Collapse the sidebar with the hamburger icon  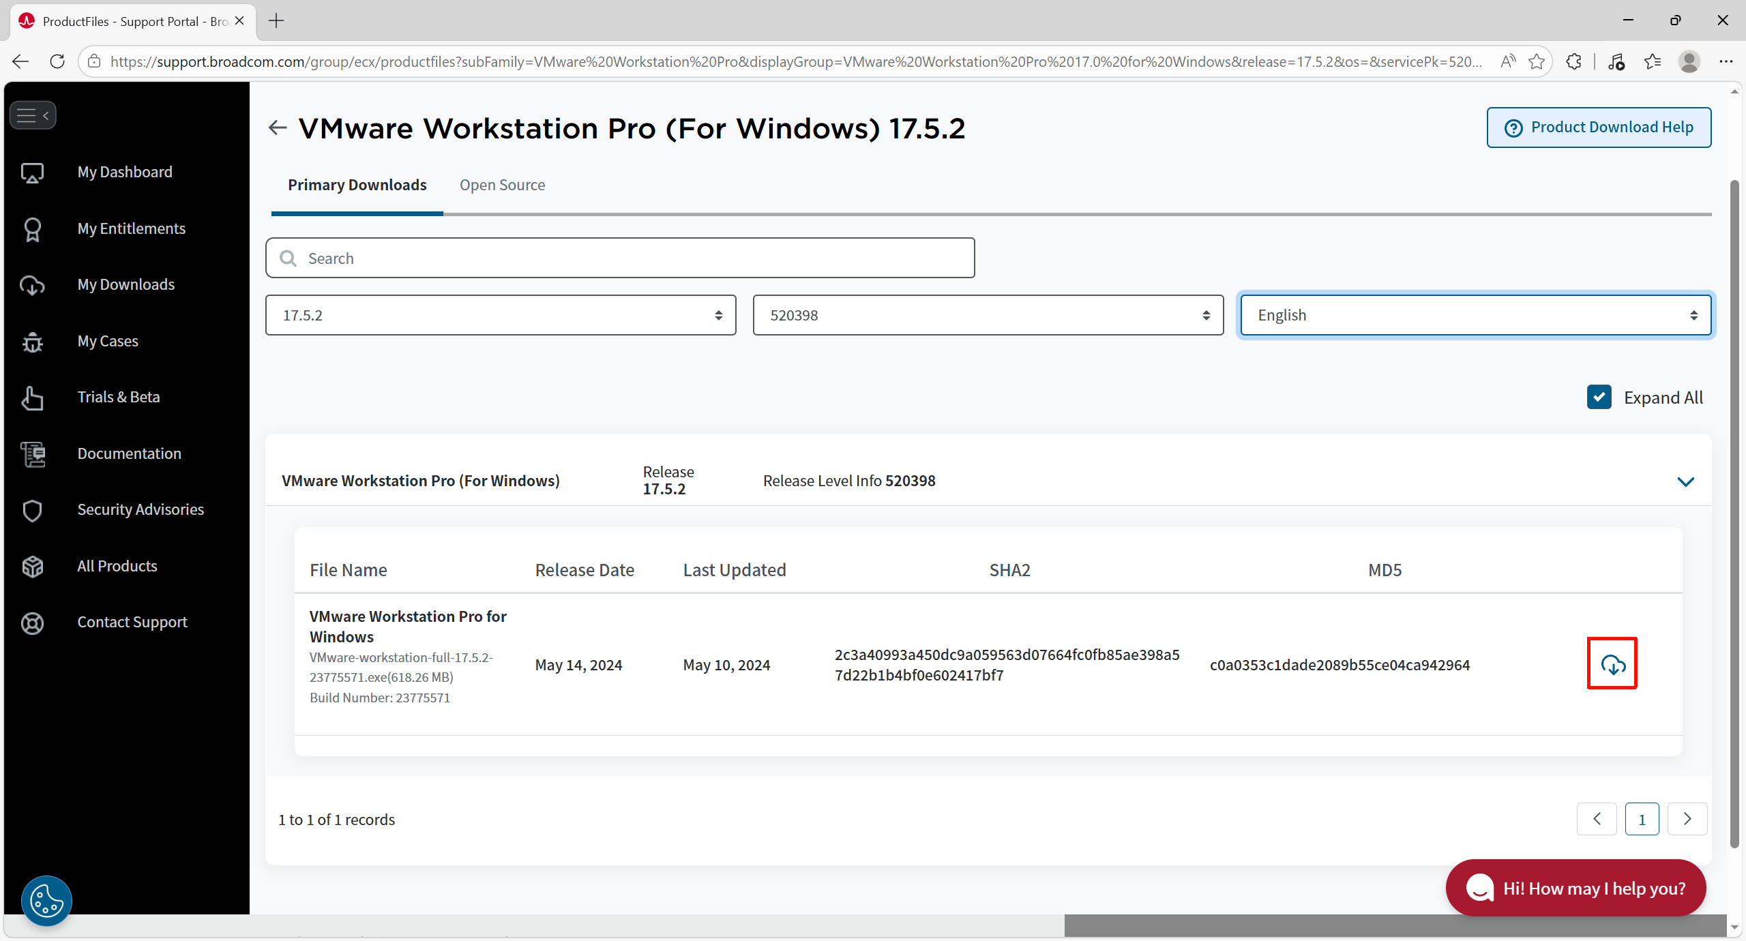(x=33, y=115)
